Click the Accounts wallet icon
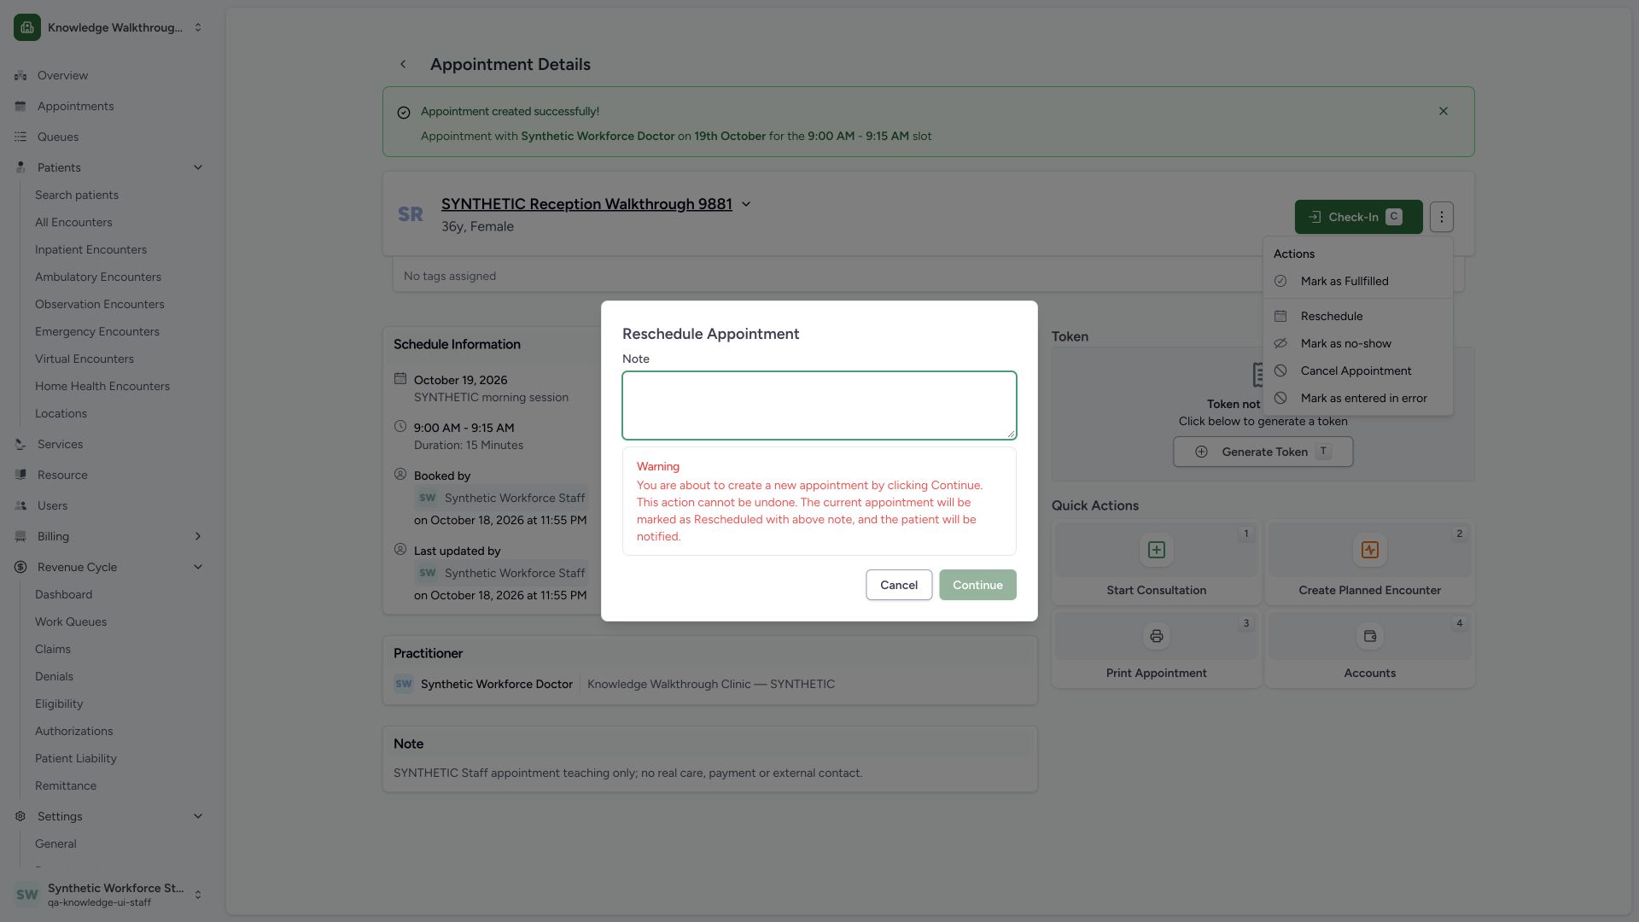Screen dimensions: 1639x922 coord(1369,636)
